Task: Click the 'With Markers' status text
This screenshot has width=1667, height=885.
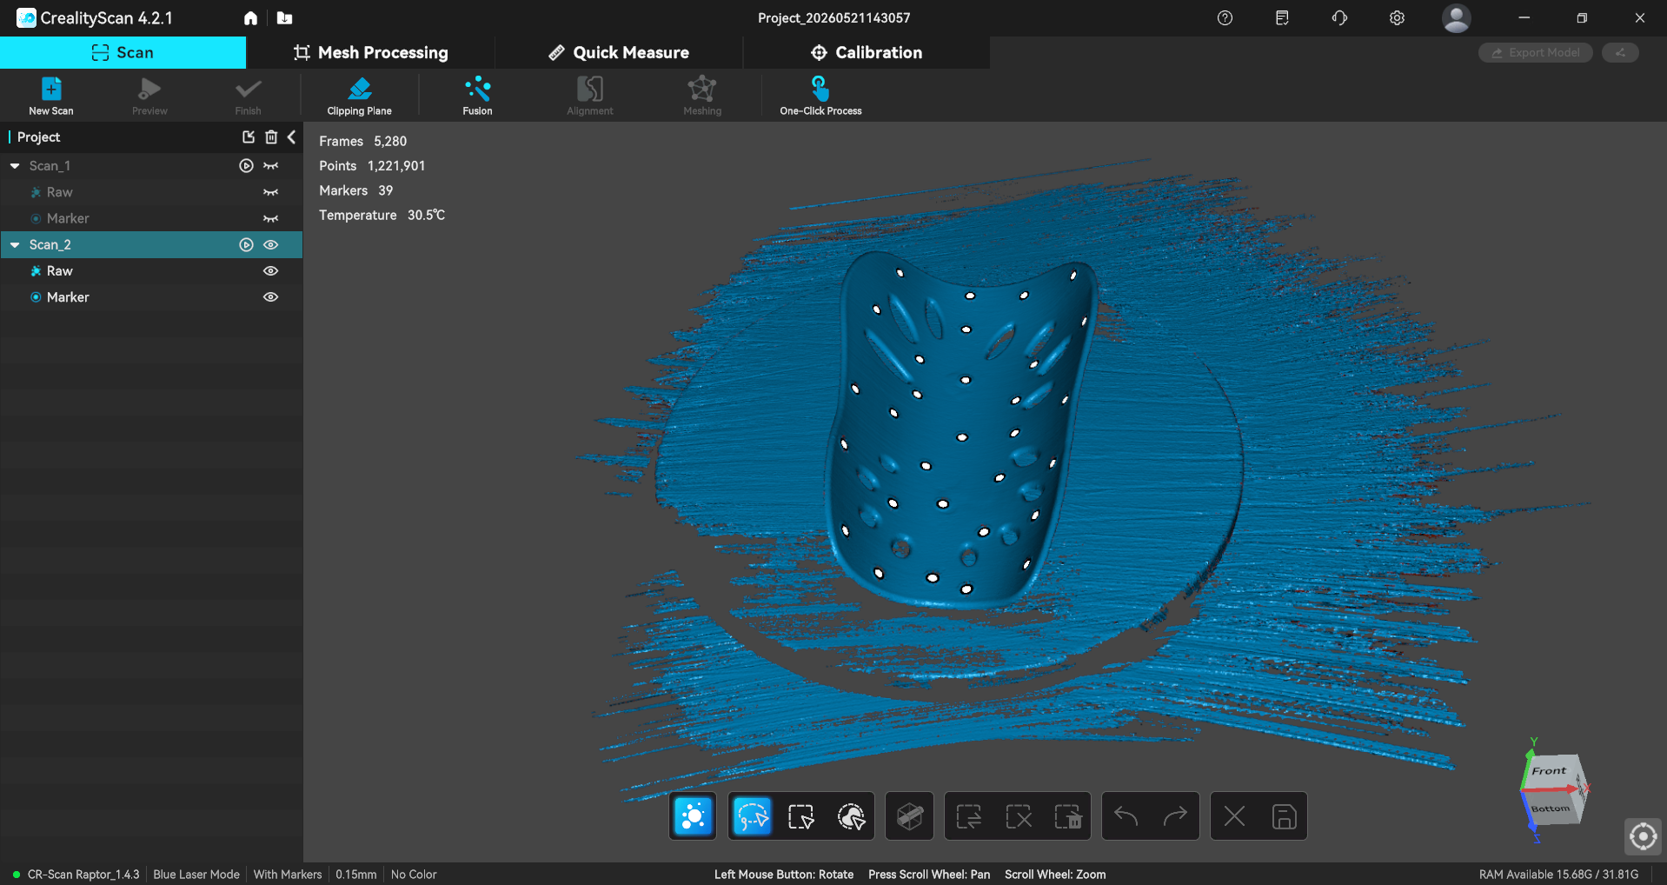Action: pyautogui.click(x=288, y=874)
